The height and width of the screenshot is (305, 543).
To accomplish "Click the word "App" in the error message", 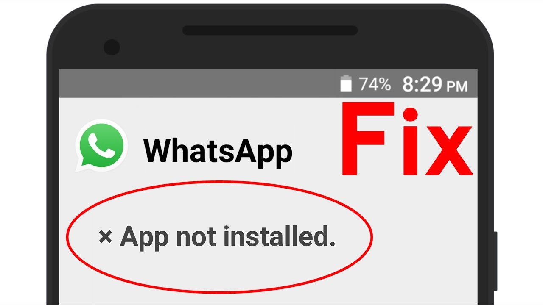I will click(x=144, y=238).
